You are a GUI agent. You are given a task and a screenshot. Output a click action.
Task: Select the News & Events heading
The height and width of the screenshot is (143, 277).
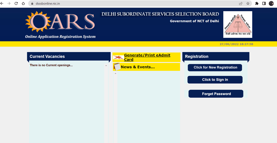[x=138, y=67]
